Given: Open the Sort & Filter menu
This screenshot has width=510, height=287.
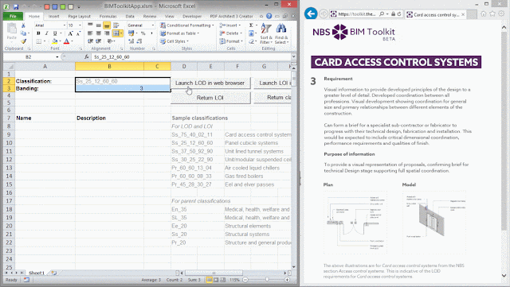Looking at the screenshot, I should tap(265, 33).
